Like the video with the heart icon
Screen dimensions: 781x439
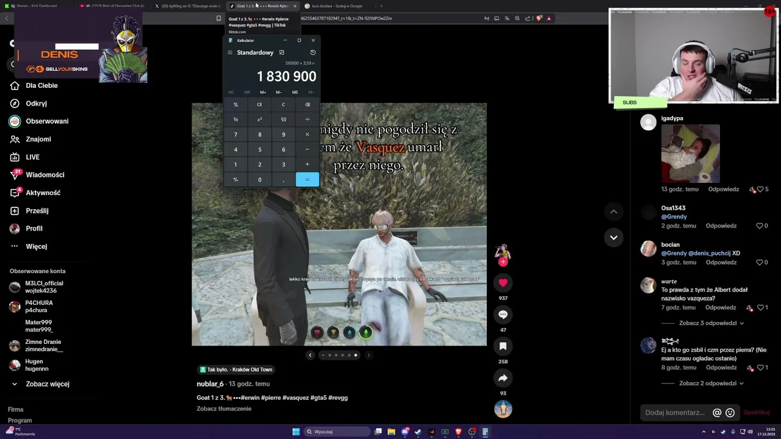pos(503,282)
